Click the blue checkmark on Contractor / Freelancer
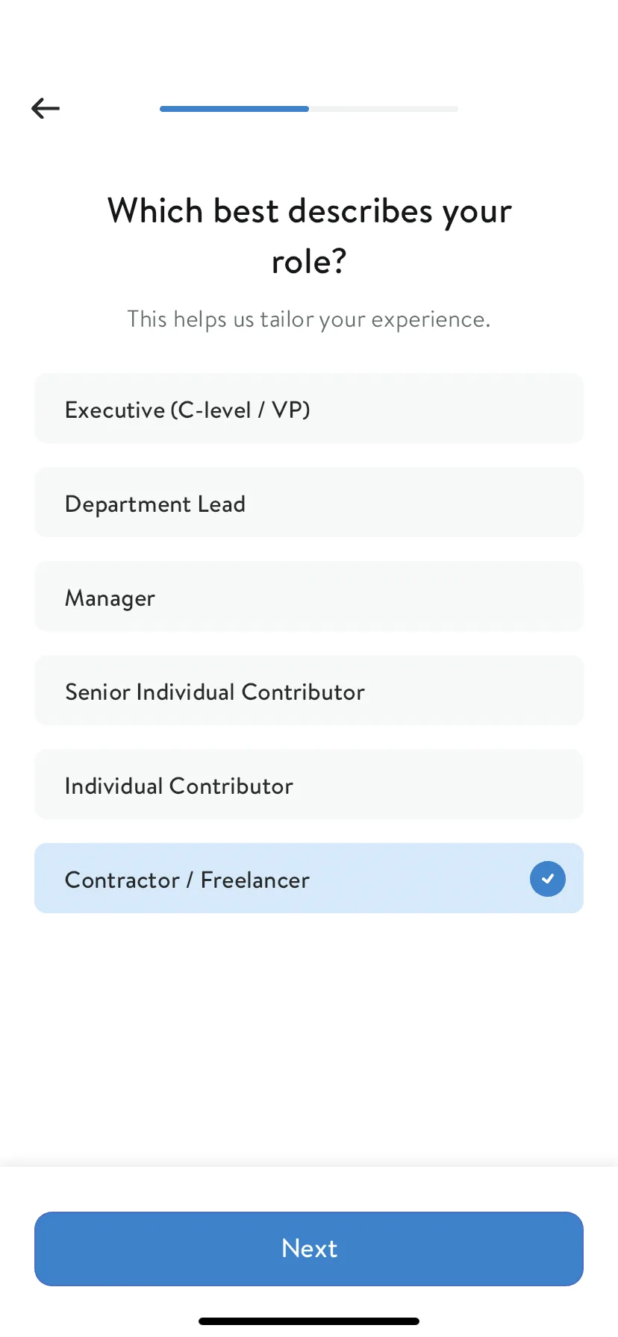Image resolution: width=618 pixels, height=1337 pixels. tap(548, 879)
